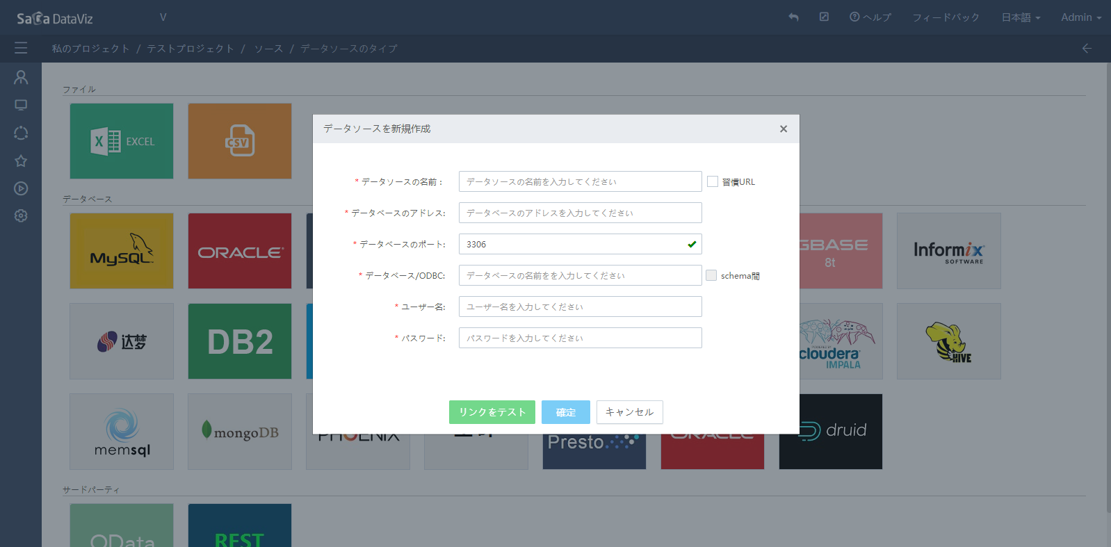This screenshot has height=547, width=1111.
Task: Open the フィードバック feedback link
Action: coord(946,17)
